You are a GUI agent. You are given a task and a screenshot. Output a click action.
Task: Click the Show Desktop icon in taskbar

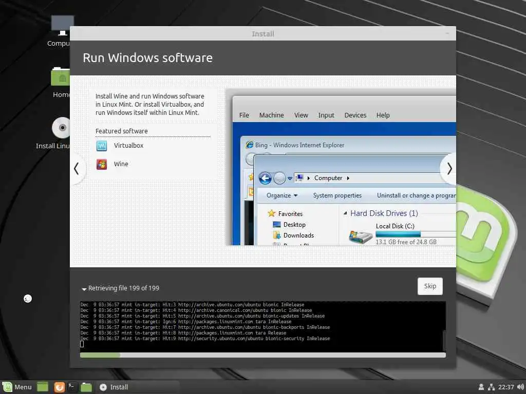pos(43,387)
